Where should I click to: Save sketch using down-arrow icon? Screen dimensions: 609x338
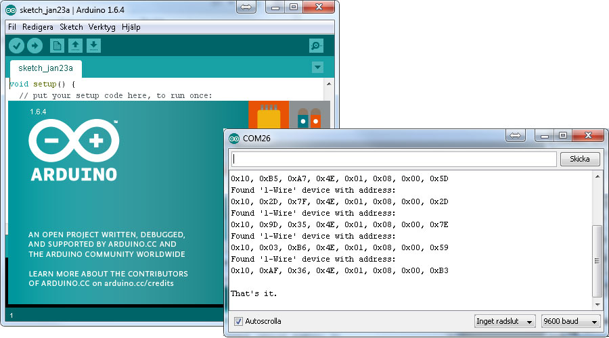[x=93, y=46]
